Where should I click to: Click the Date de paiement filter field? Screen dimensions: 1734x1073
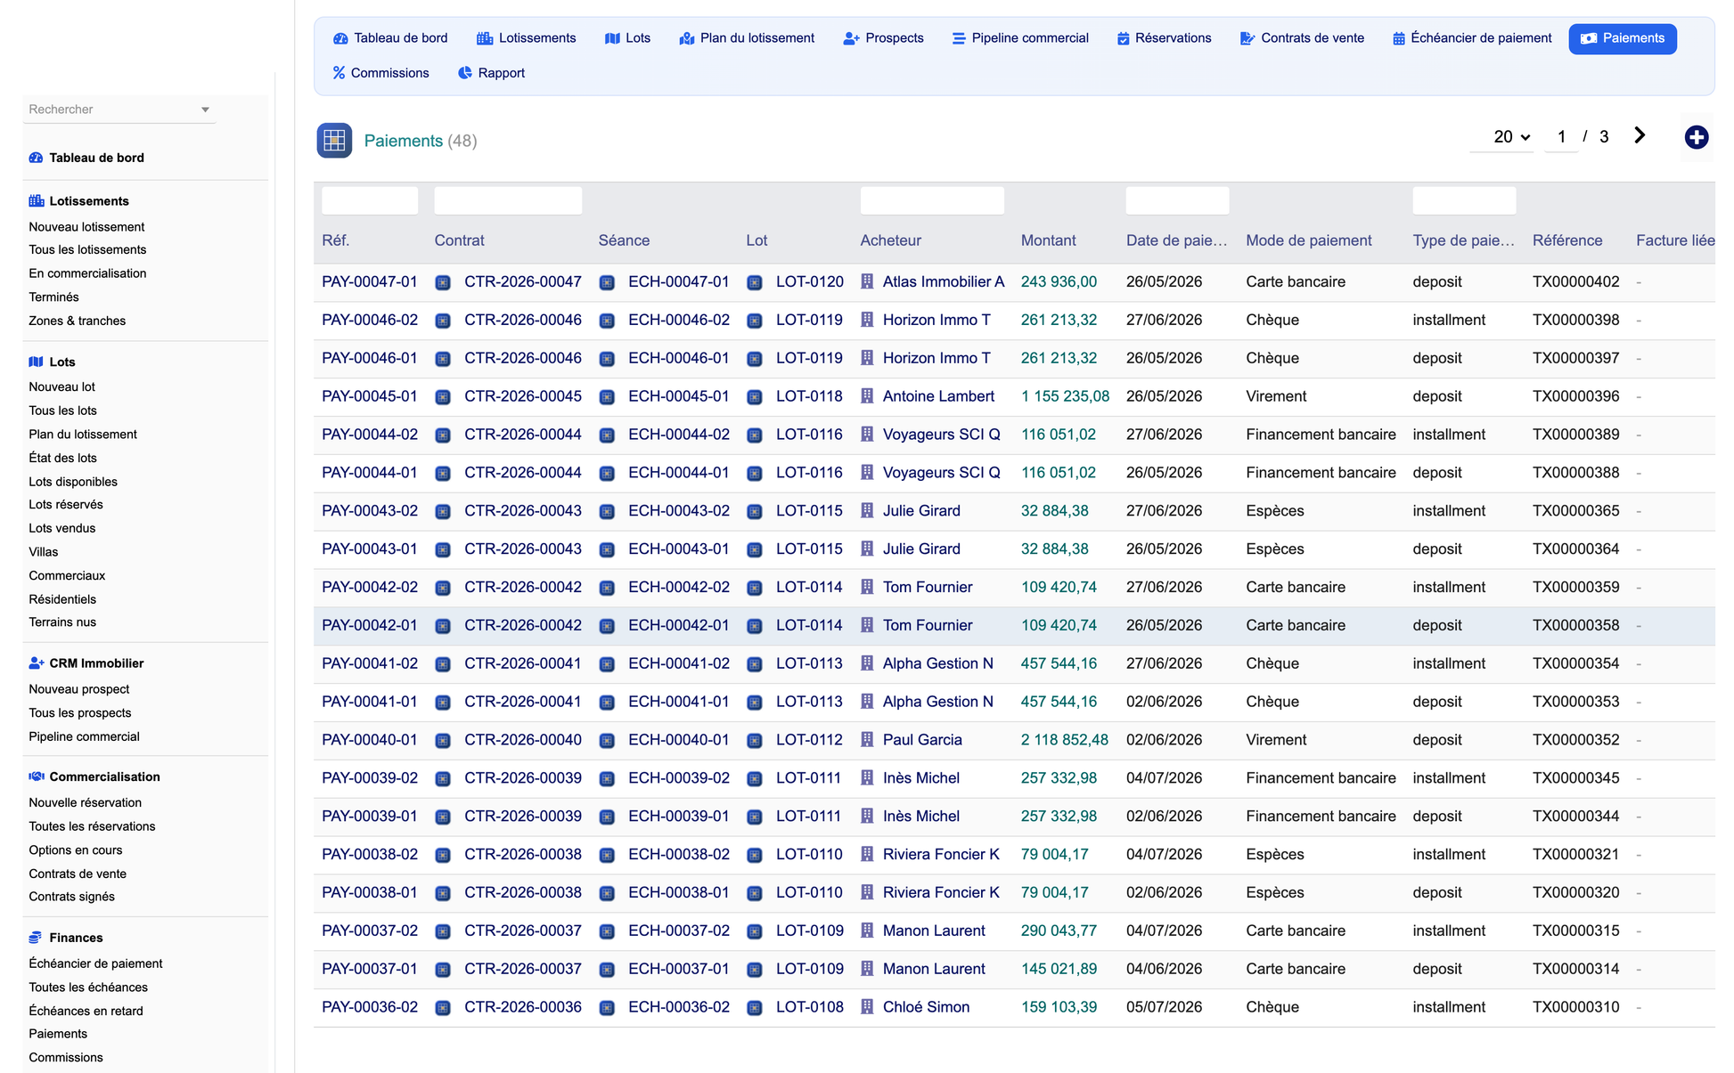click(x=1177, y=200)
